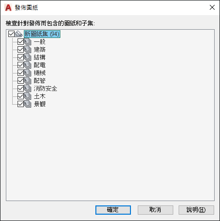Uncheck the 配管 subset checkbox
The width and height of the screenshot is (220, 221).
pyautogui.click(x=20, y=81)
